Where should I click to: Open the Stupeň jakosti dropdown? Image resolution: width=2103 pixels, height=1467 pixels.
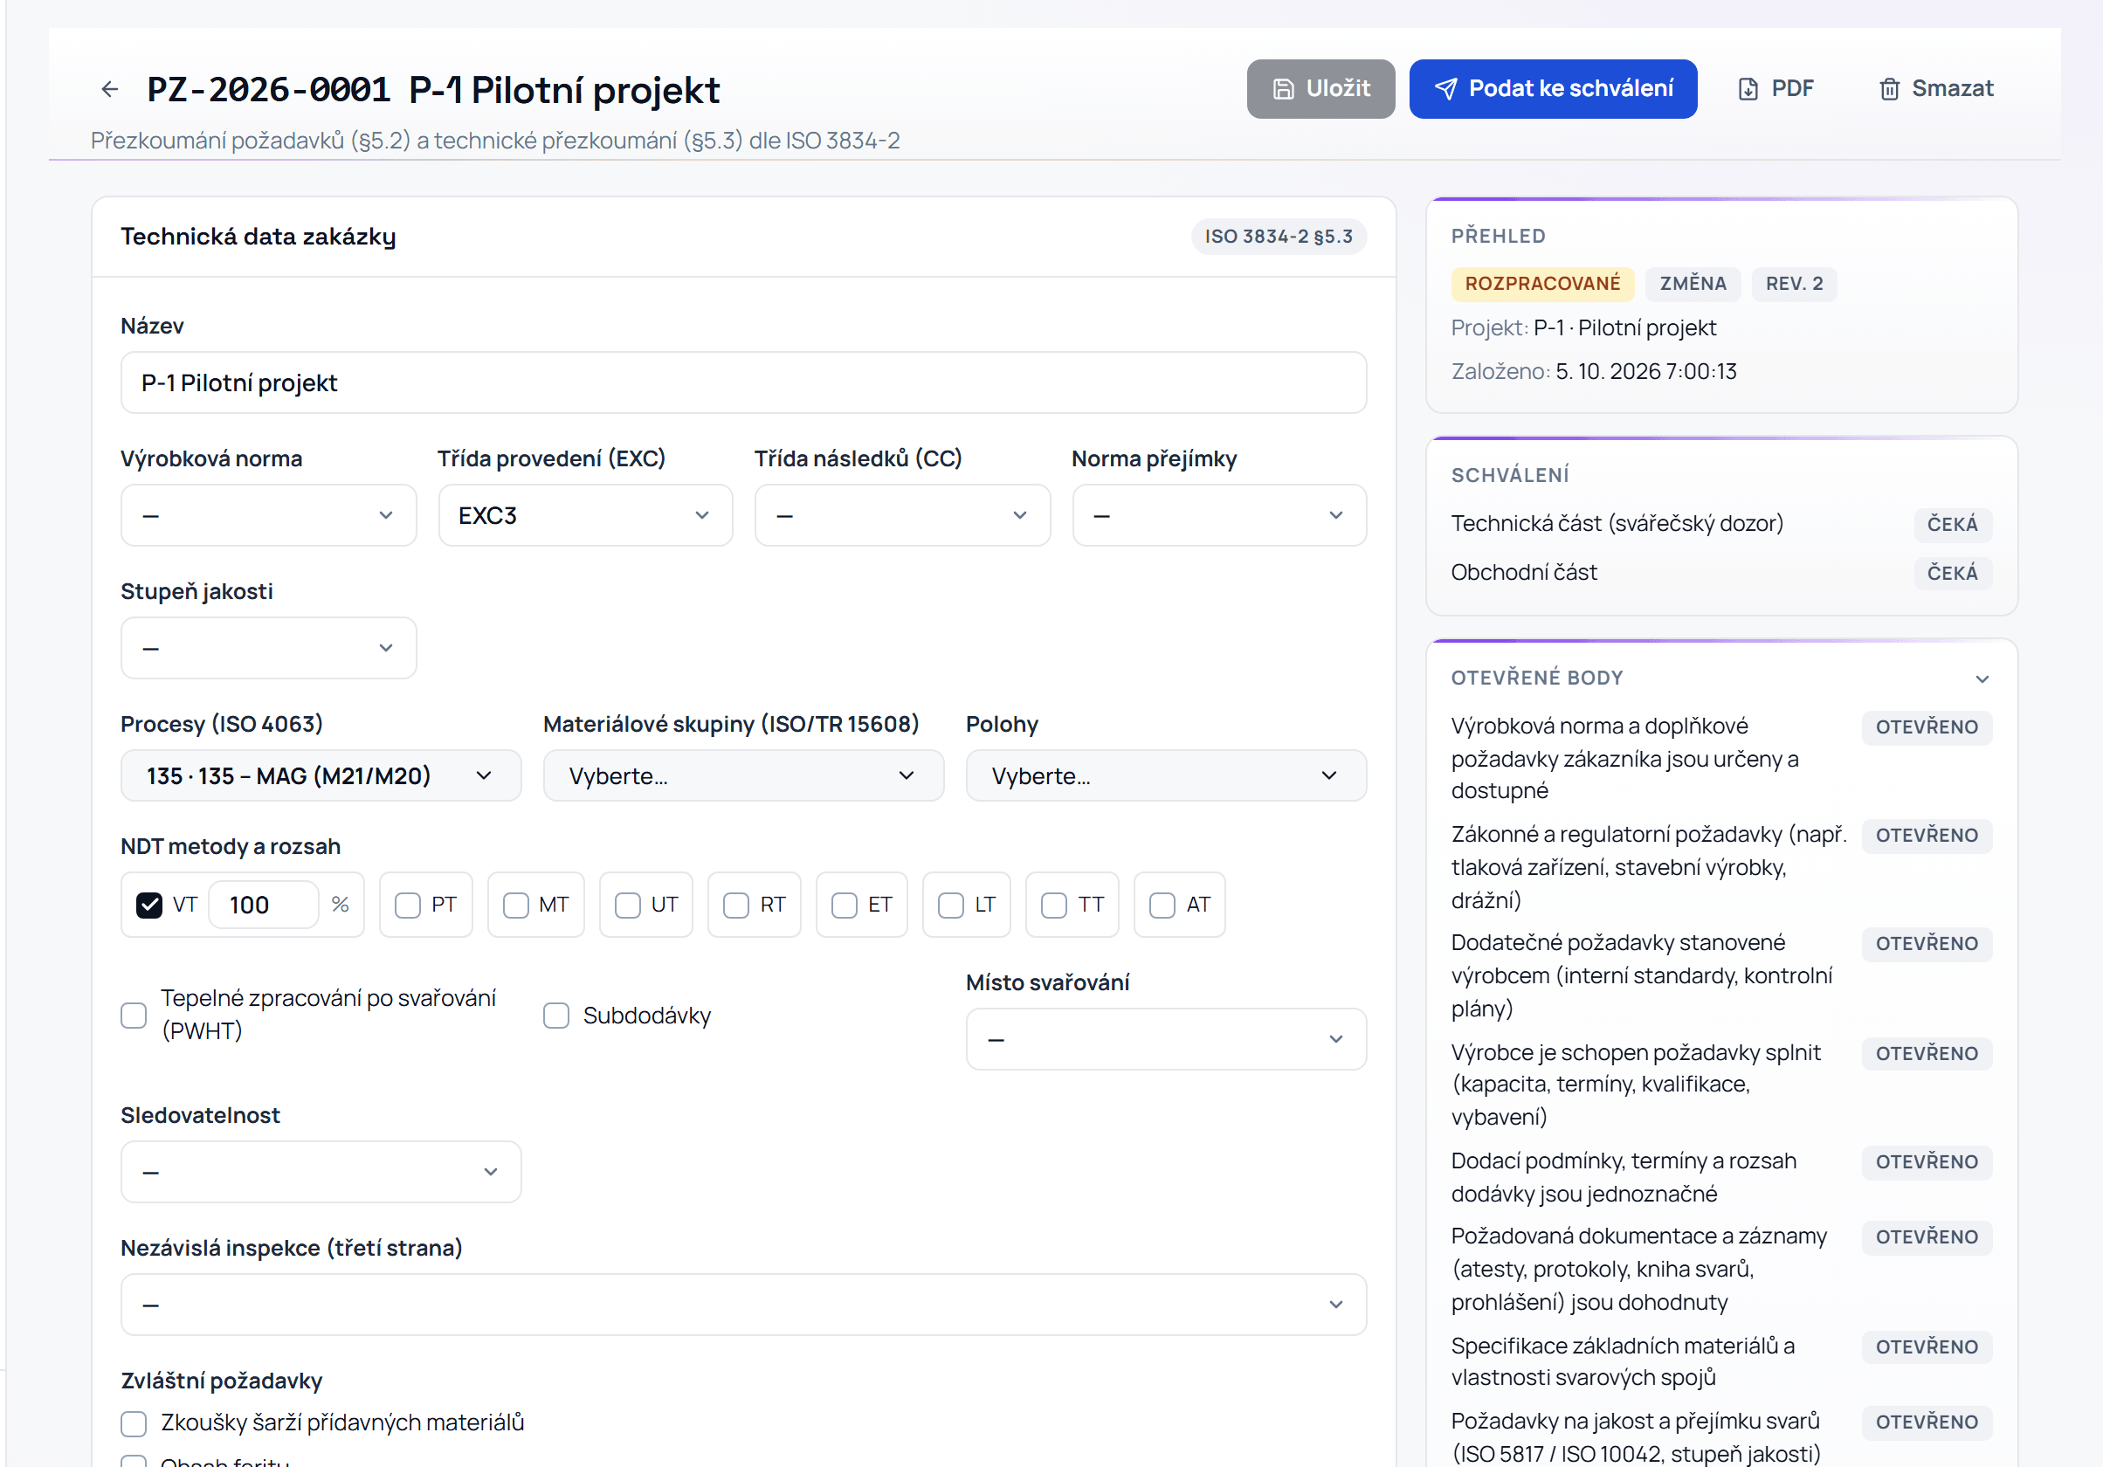(268, 648)
